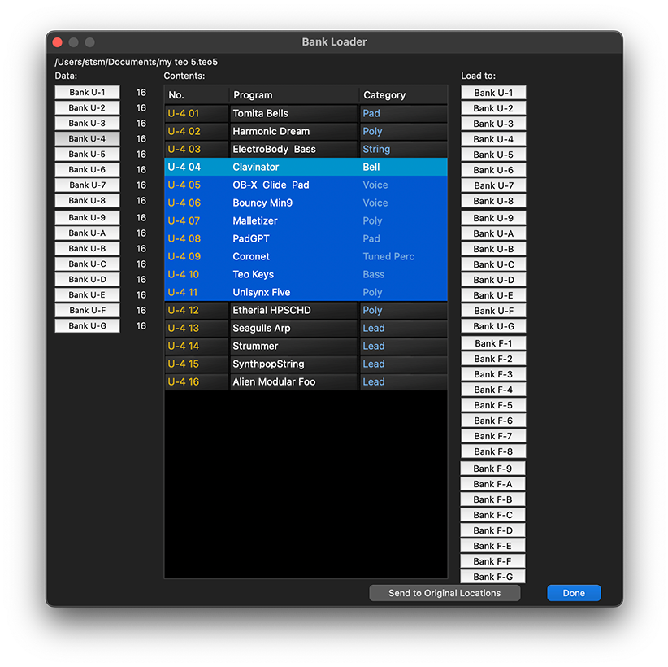Select the Clavinator program row
The image size is (668, 667).
(x=306, y=168)
